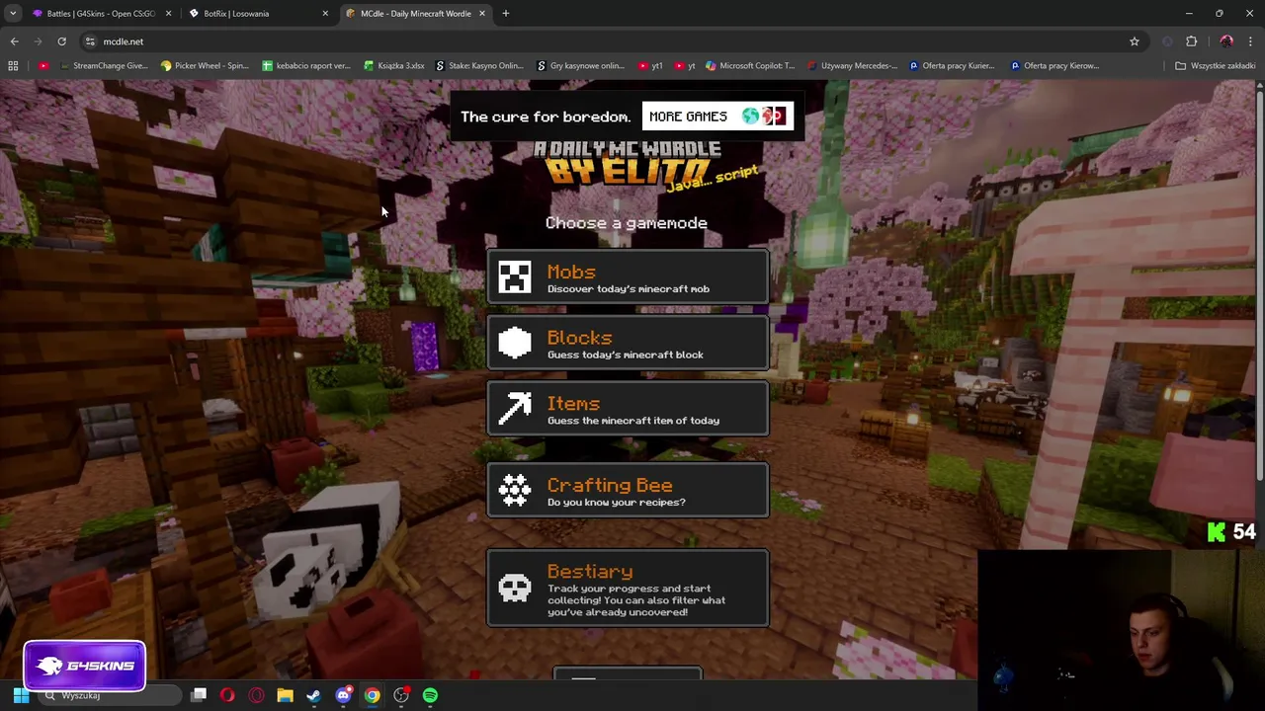Open the yt1 bookmark
The width and height of the screenshot is (1265, 711).
click(x=650, y=66)
